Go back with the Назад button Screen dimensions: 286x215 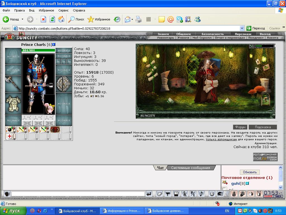tap(11, 19)
